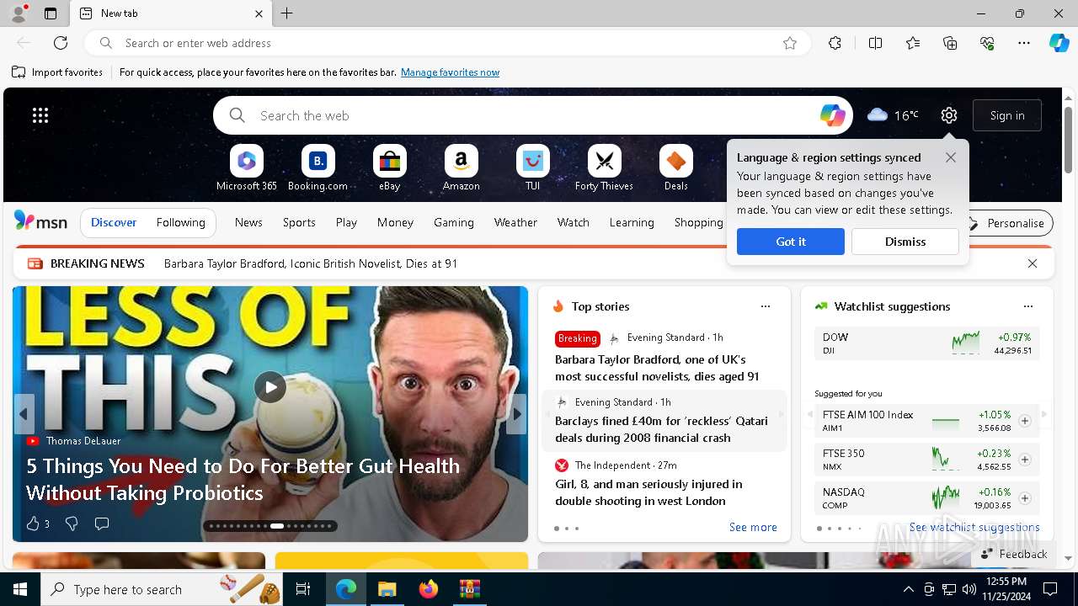Open the Sports section

[x=299, y=222]
